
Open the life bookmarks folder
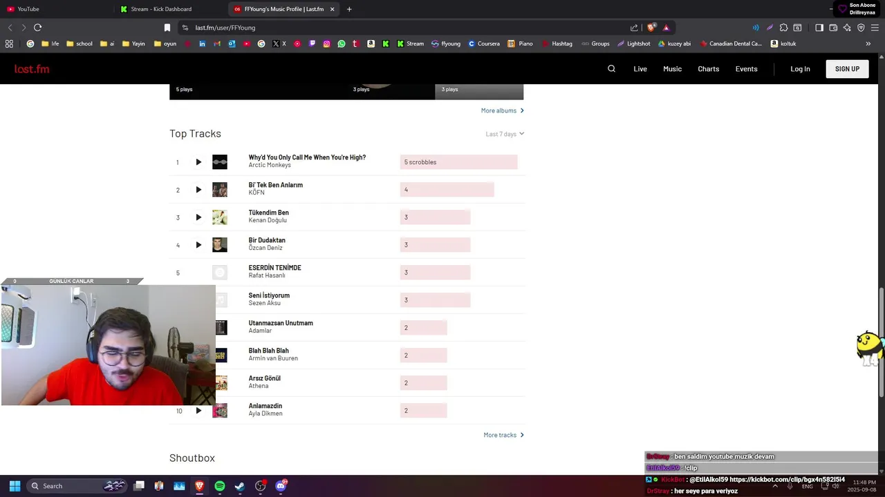click(50, 43)
